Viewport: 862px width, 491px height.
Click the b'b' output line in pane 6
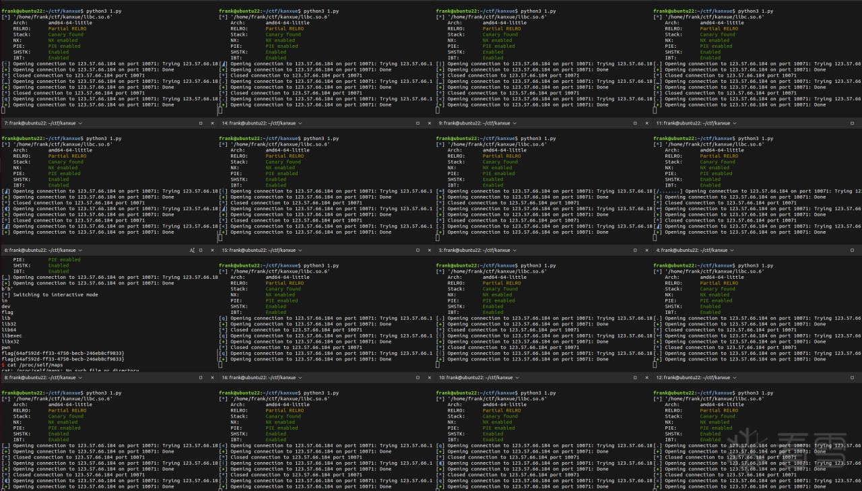pyautogui.click(x=7, y=289)
